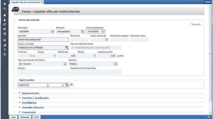Expand the Comentario section
This screenshot has height=119, width=213.
pos(29,112)
